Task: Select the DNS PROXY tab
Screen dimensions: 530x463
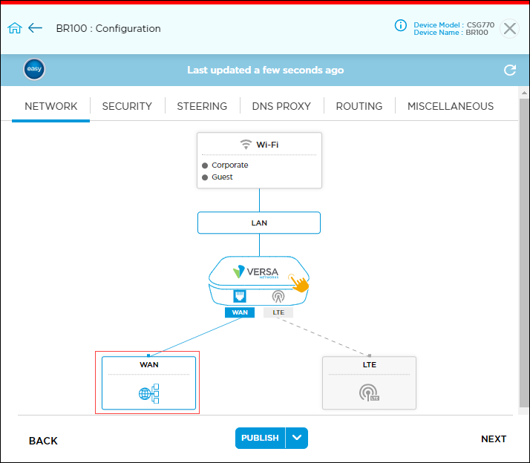Action: [x=281, y=106]
